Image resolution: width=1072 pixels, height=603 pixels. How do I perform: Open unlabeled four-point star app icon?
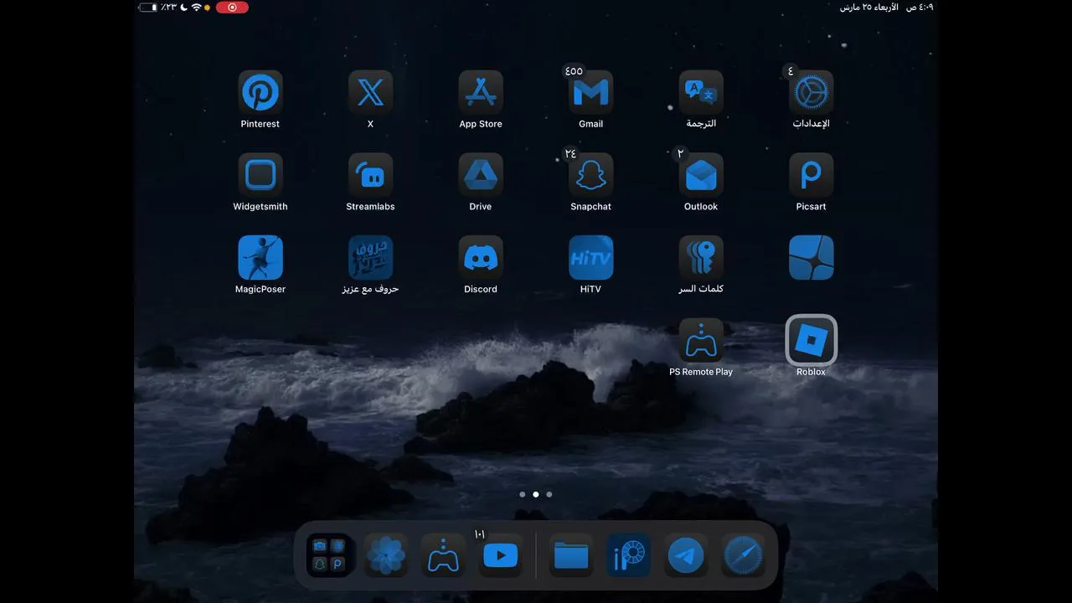[x=812, y=257]
